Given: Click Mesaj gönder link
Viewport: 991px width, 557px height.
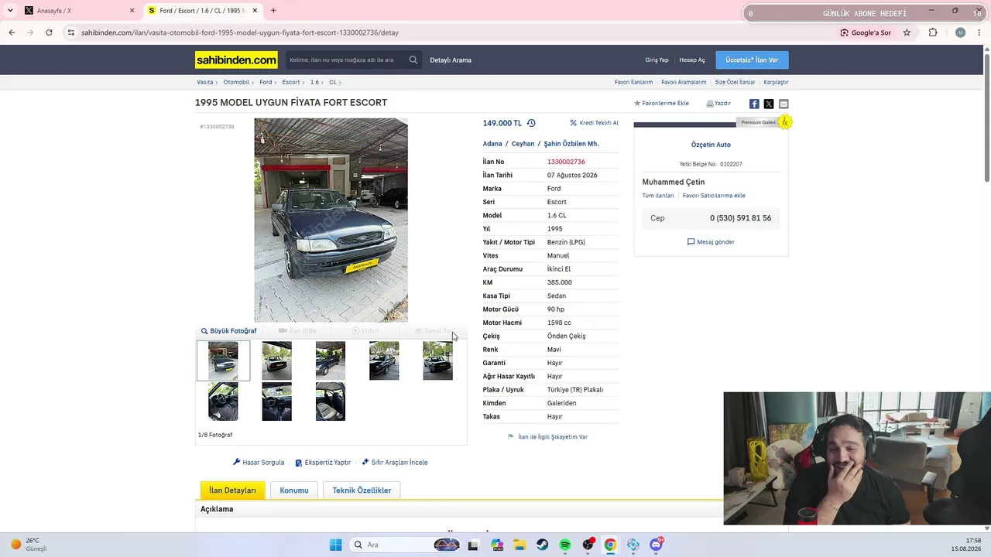Looking at the screenshot, I should point(711,242).
